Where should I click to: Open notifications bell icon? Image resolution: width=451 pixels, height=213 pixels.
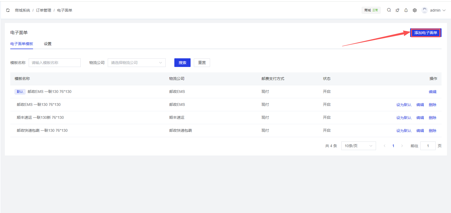click(x=406, y=10)
